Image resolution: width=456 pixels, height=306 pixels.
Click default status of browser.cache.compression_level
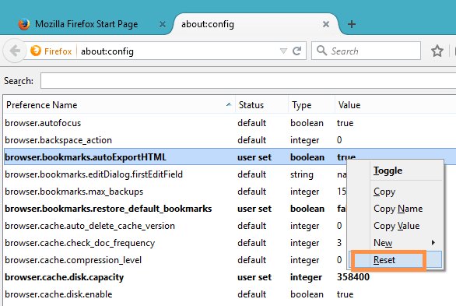point(251,260)
